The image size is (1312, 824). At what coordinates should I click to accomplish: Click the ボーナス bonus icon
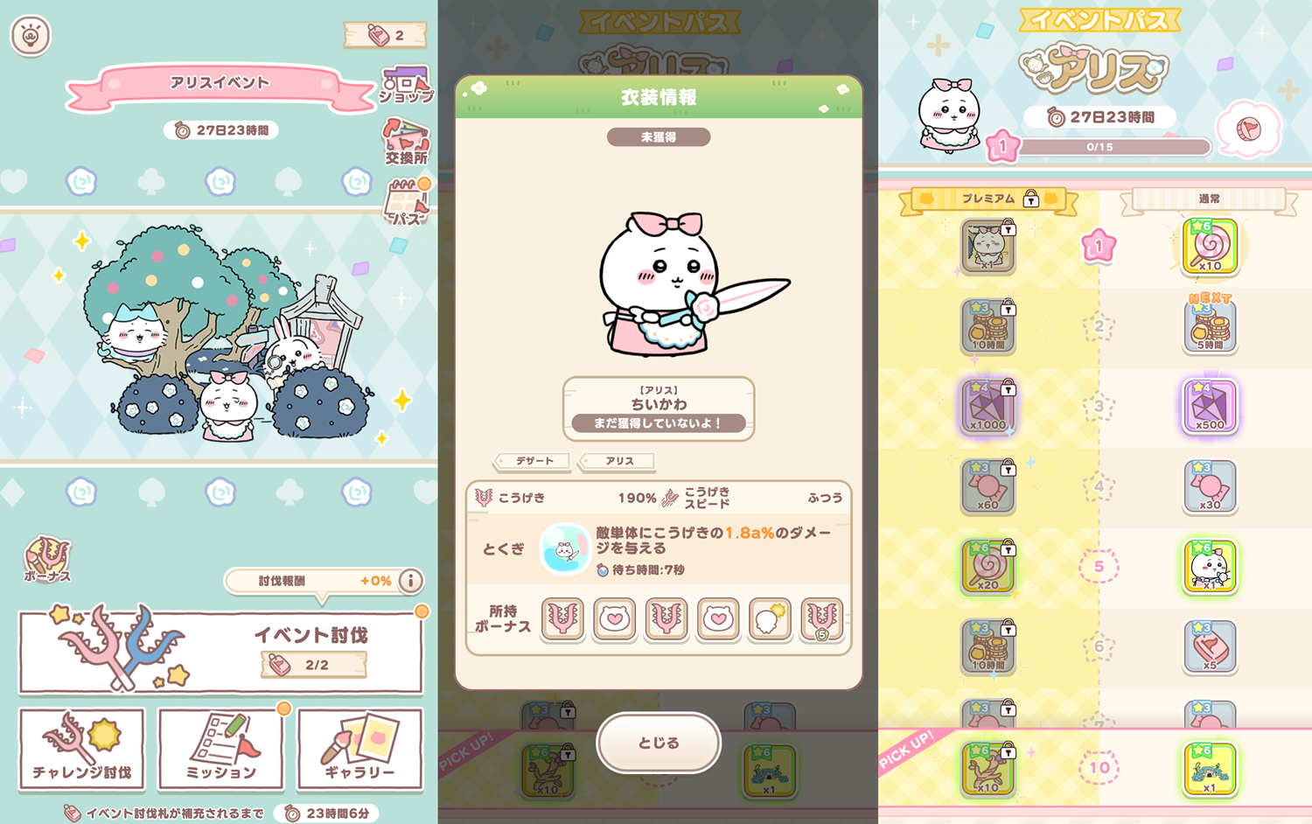[x=47, y=560]
